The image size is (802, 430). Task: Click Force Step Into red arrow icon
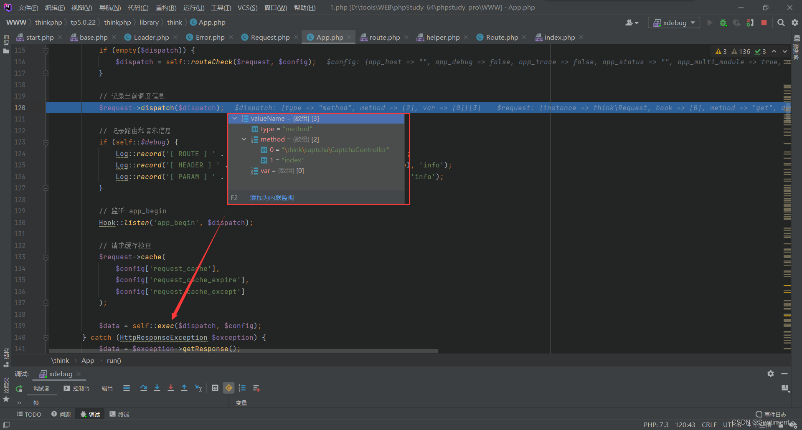pos(171,388)
